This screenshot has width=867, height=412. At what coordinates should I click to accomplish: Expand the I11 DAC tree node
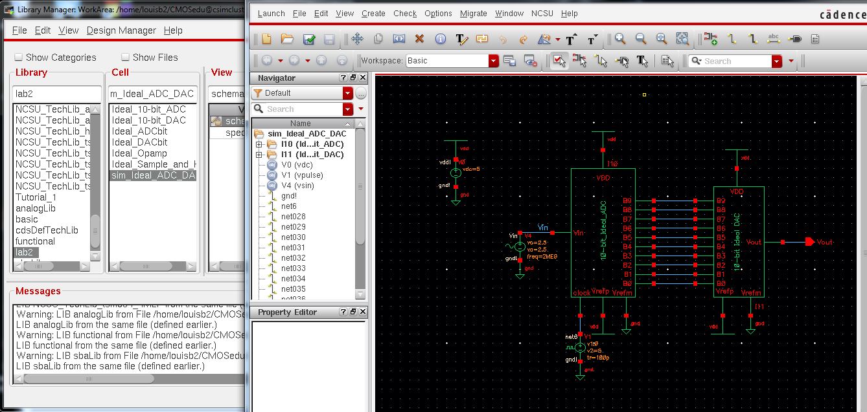[x=259, y=155]
